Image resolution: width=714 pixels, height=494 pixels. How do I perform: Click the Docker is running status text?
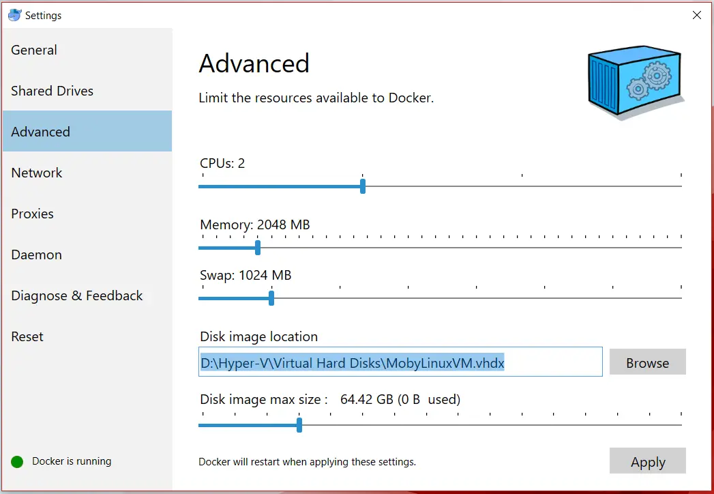coord(71,461)
